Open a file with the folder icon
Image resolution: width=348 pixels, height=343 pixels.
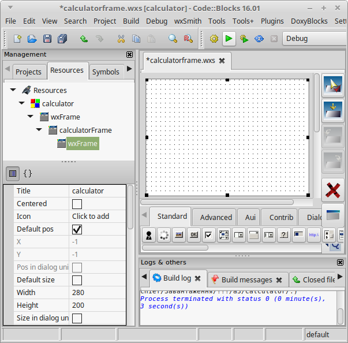pos(32,39)
